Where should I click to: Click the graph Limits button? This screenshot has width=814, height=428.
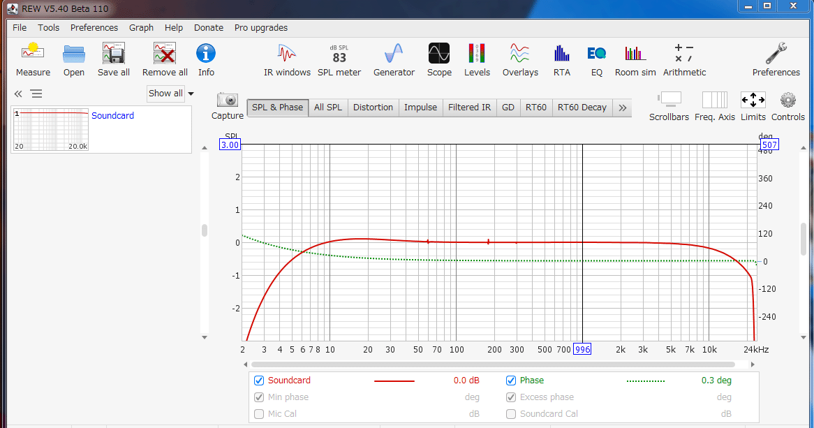(753, 105)
